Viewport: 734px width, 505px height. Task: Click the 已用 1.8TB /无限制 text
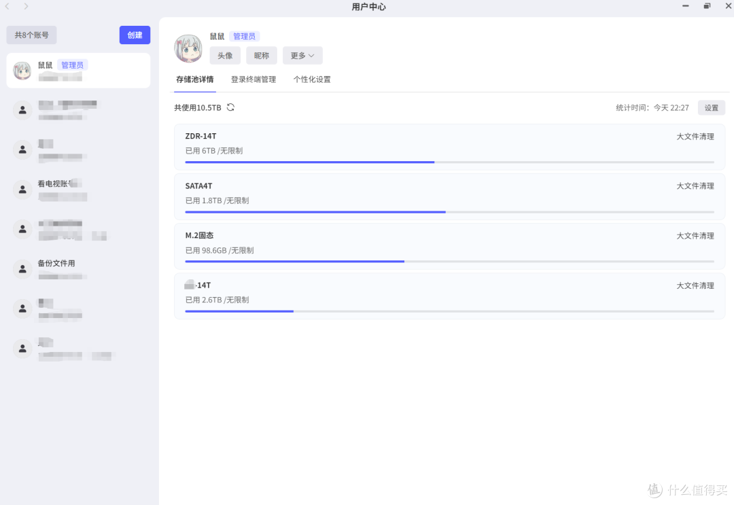pyautogui.click(x=217, y=201)
